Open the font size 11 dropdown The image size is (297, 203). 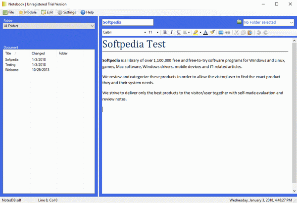pyautogui.click(x=157, y=32)
